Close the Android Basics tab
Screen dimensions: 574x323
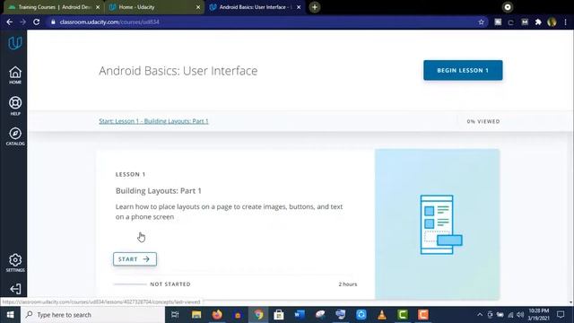(299, 7)
